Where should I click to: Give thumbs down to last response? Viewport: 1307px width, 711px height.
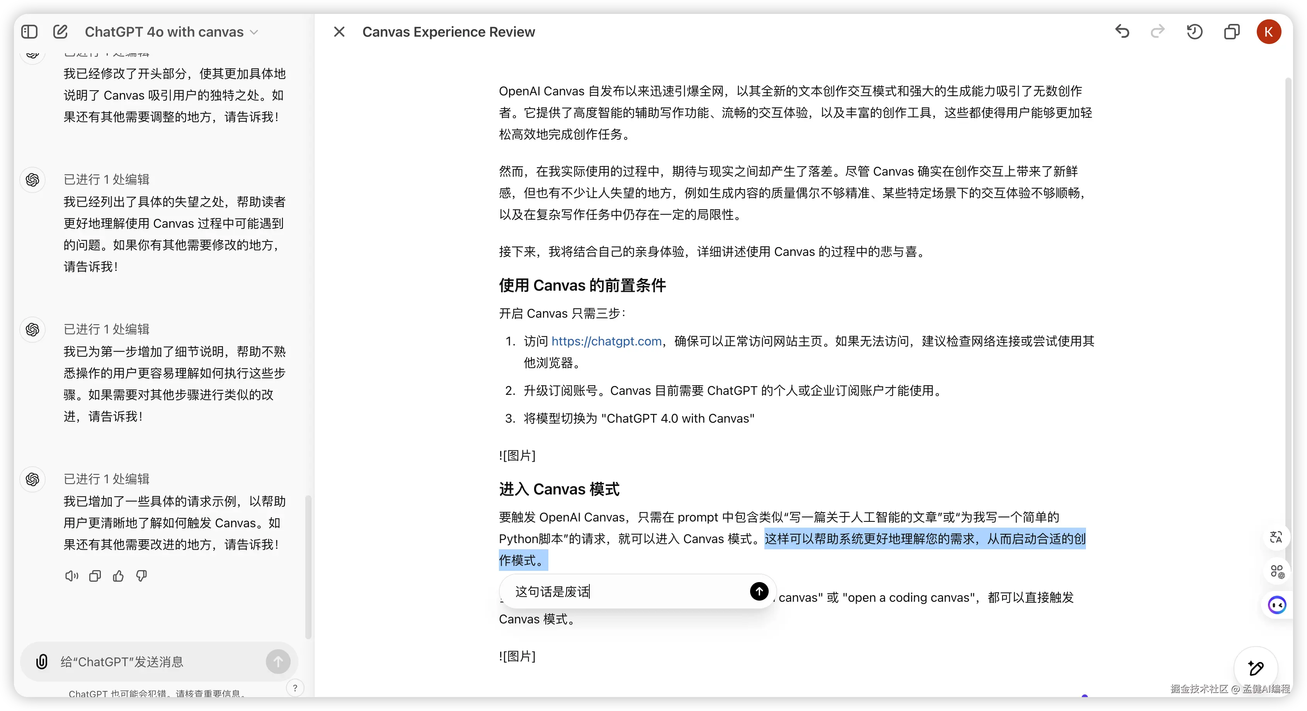pos(141,576)
